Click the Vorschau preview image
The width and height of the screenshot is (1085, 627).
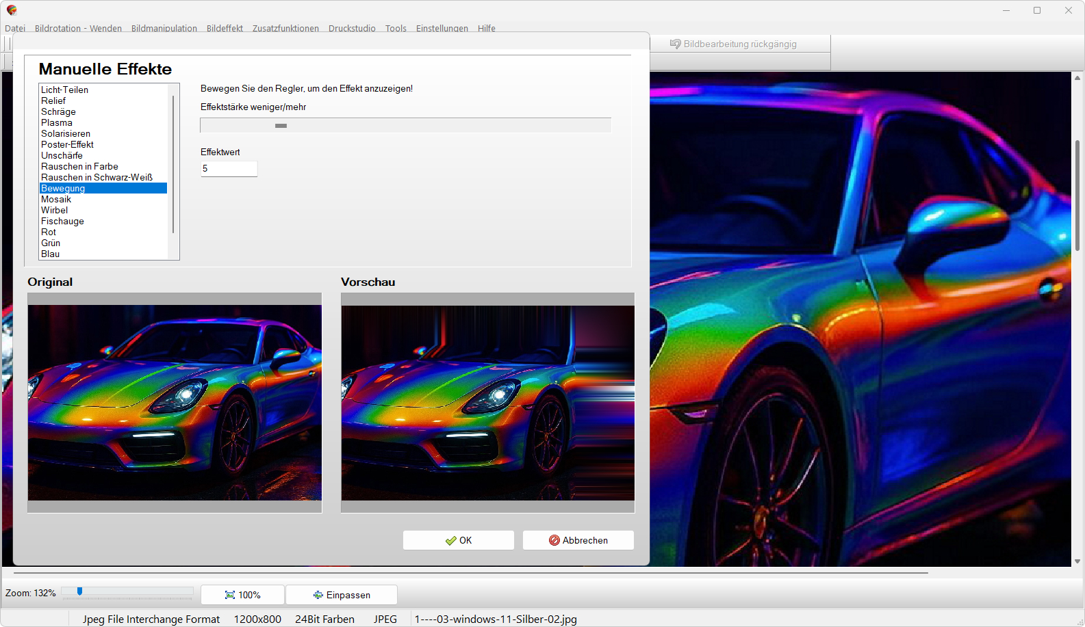pos(487,403)
